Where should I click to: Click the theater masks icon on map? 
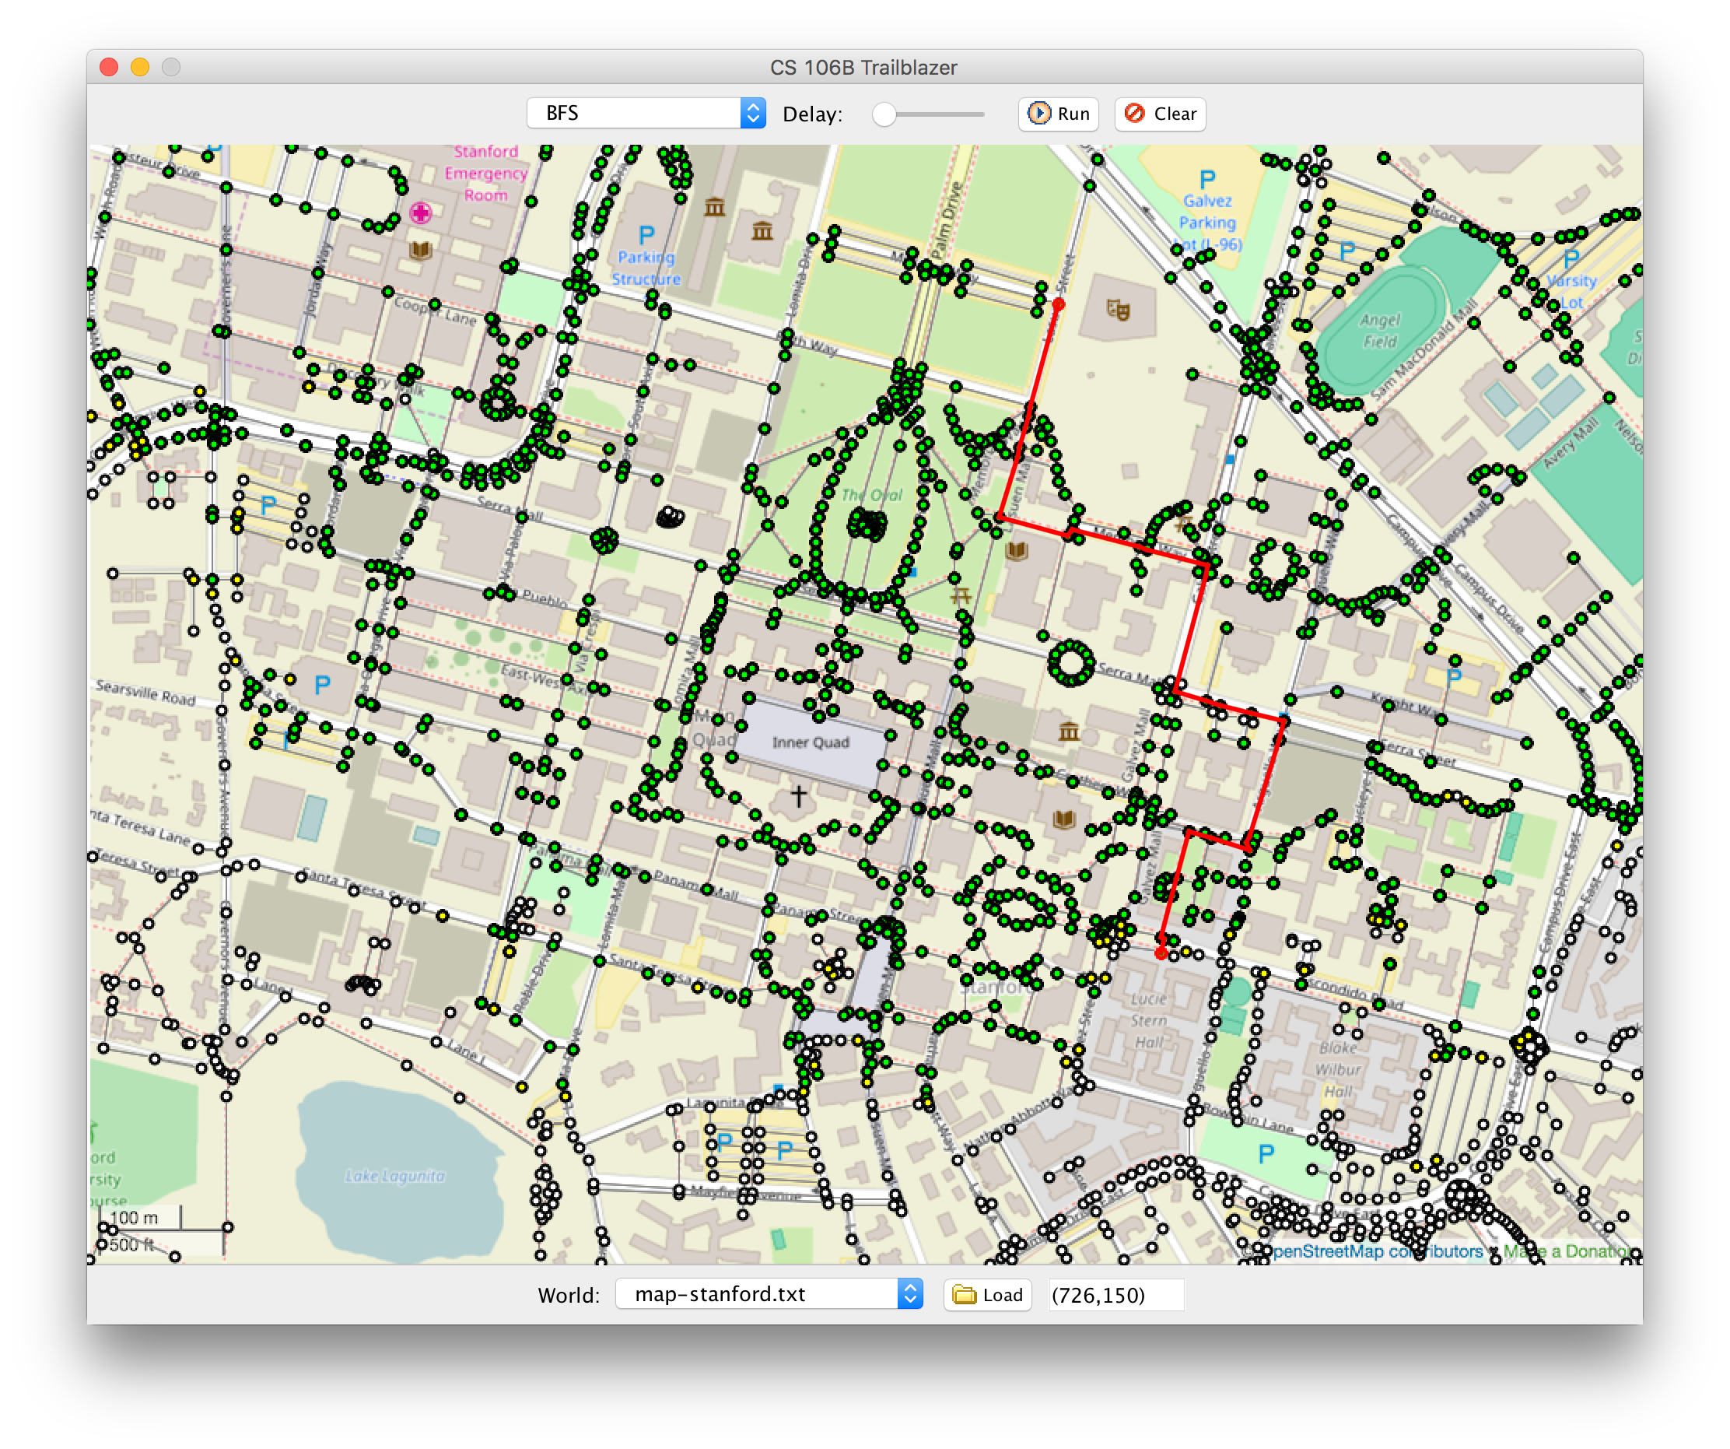point(1118,310)
